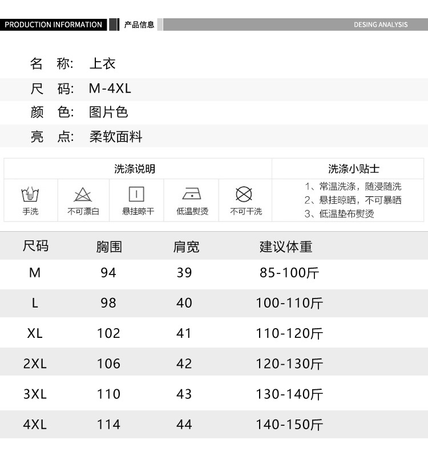Click shoulder value 41 in XL row
428x460 pixels.
click(184, 333)
